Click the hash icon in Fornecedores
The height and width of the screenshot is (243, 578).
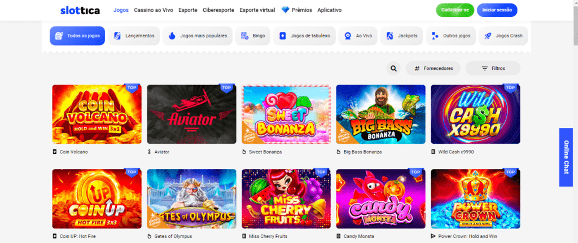click(417, 68)
